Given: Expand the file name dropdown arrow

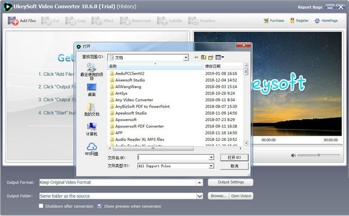Looking at the screenshot, I should click(211, 157).
